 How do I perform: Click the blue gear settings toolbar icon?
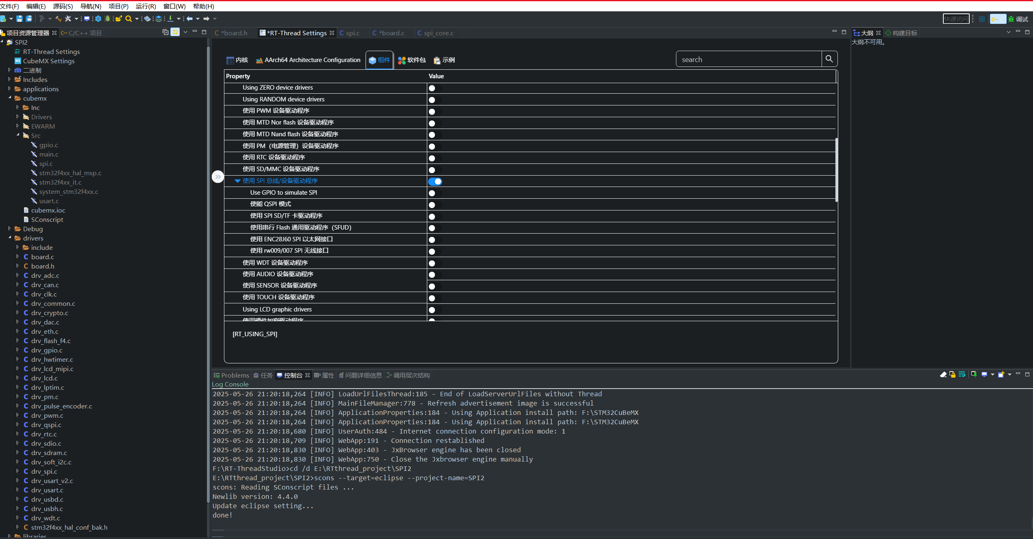98,19
